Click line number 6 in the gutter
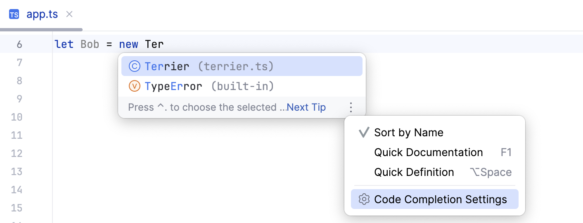Image resolution: width=583 pixels, height=223 pixels. [19, 44]
